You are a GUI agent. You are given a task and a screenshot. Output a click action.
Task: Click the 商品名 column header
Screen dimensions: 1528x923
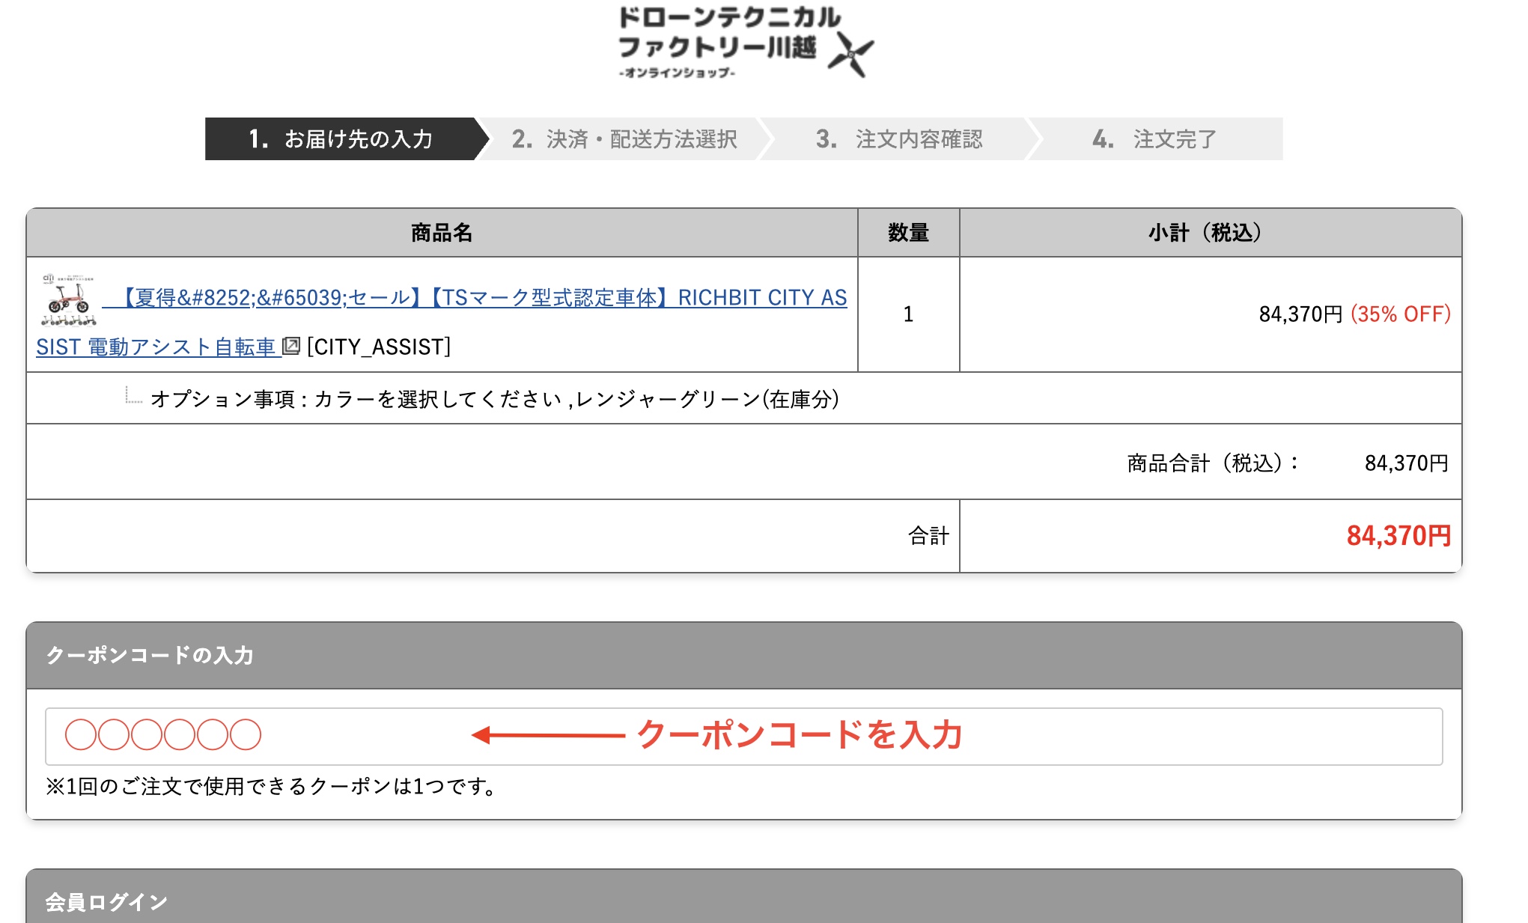(x=442, y=233)
